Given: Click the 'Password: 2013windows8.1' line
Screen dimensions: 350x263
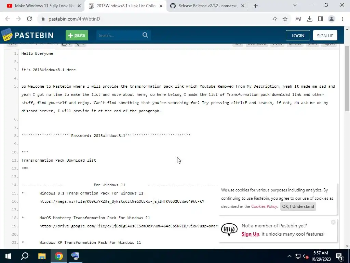Looking at the screenshot, I should point(106,136).
